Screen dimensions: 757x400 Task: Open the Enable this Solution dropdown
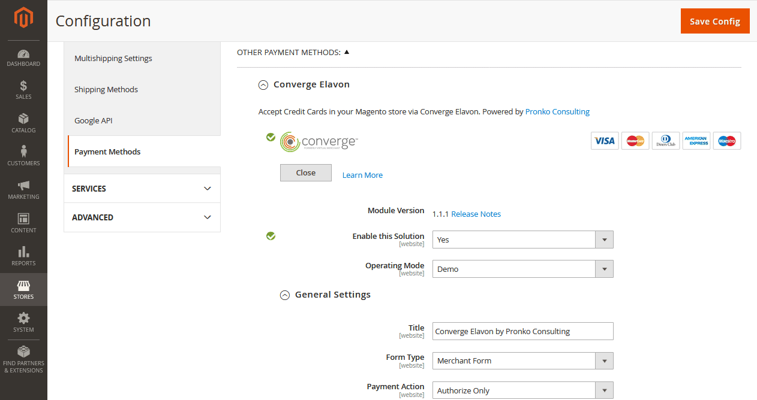pyautogui.click(x=522, y=240)
